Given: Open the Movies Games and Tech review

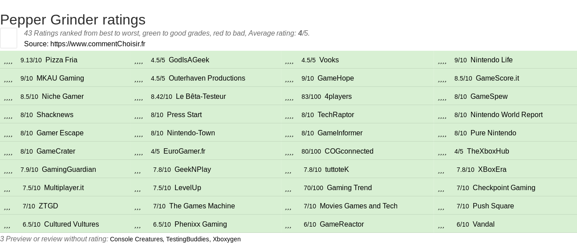Looking at the screenshot, I should coord(358,206).
